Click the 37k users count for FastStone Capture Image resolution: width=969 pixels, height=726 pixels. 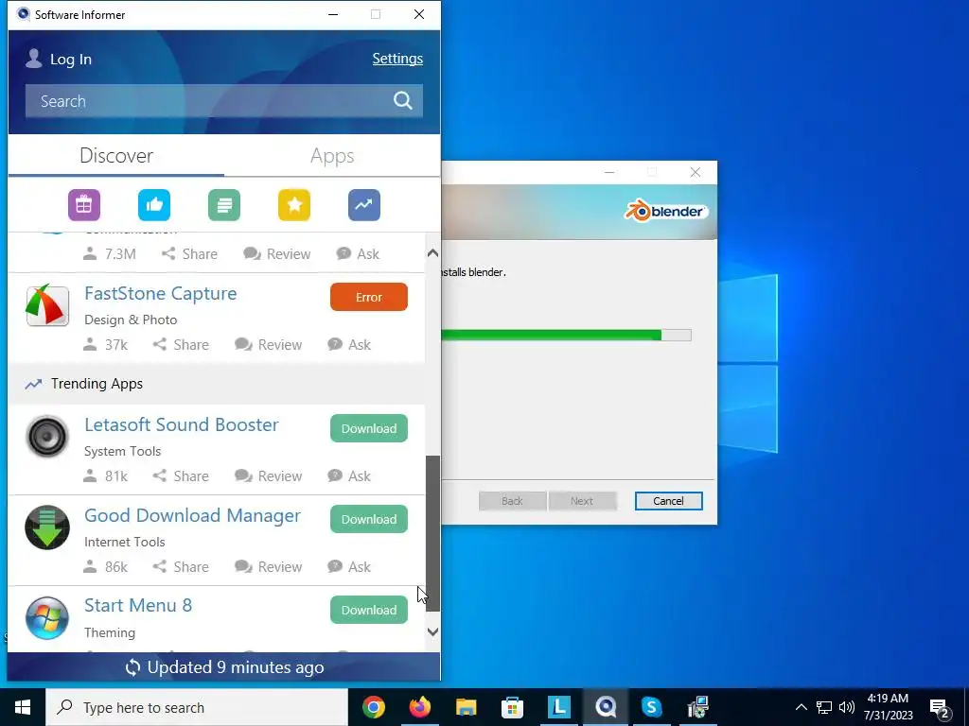[x=106, y=344]
